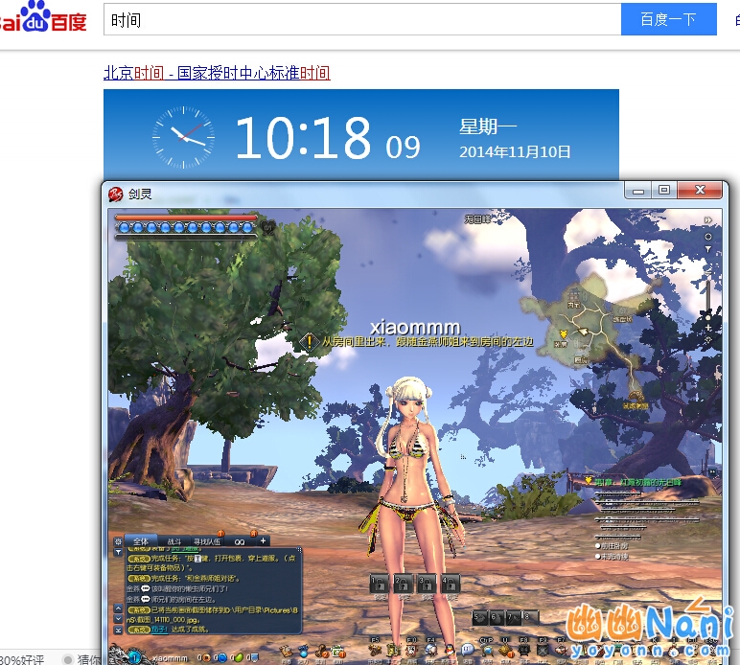
Task: Click the chat filter funnel icon
Action: (118, 552)
